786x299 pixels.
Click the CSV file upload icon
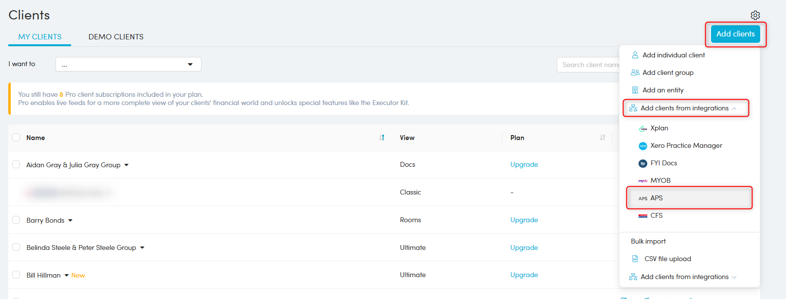pyautogui.click(x=635, y=259)
